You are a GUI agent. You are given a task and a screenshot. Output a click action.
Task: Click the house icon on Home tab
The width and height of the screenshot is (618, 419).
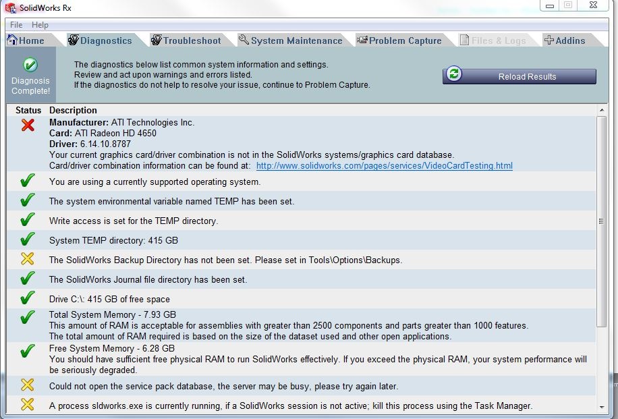pyautogui.click(x=12, y=40)
